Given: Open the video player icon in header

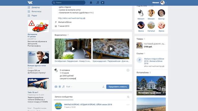Looking at the screenshot, I should 102,2.
